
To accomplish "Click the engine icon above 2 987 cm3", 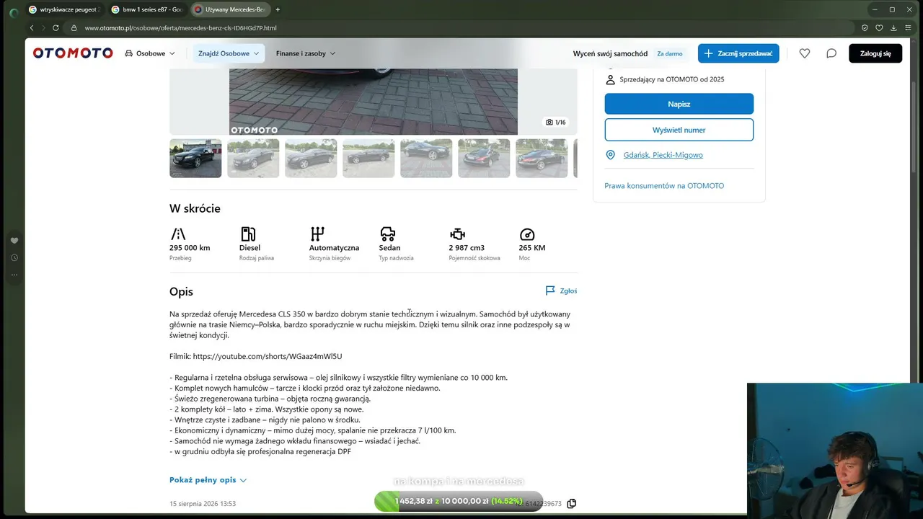I will (457, 234).
